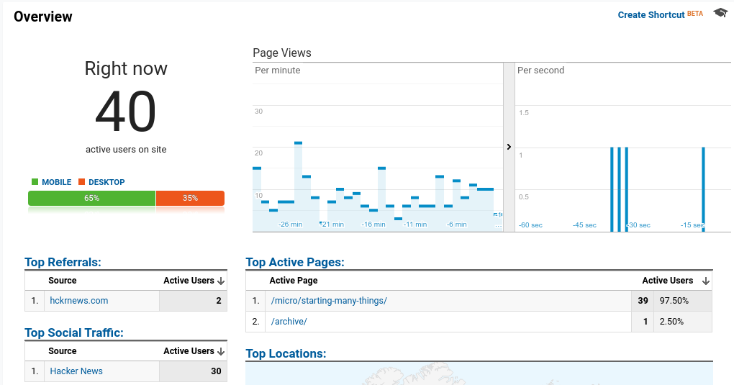Open the hckrnews.com referral source
Image resolution: width=734 pixels, height=385 pixels.
point(78,301)
